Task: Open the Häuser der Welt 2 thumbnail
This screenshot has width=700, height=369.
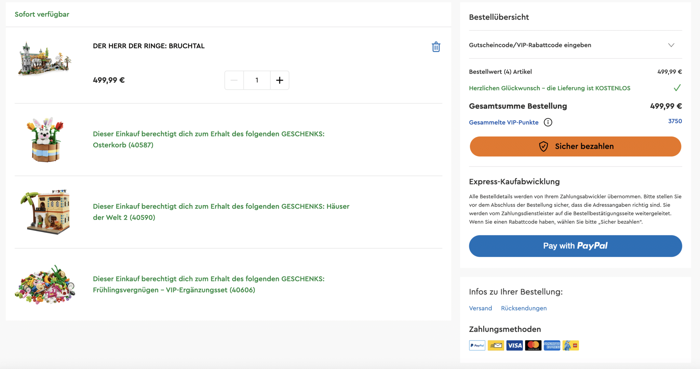Action: tap(45, 212)
